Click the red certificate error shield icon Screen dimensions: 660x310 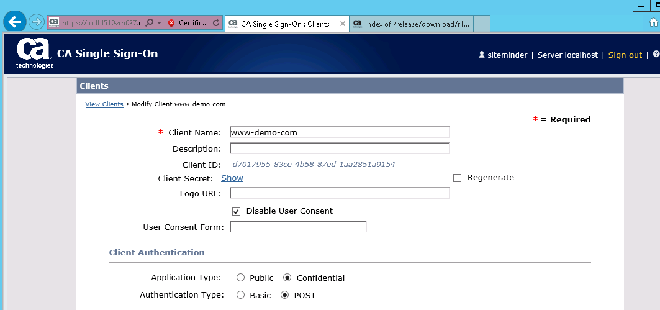tap(171, 23)
